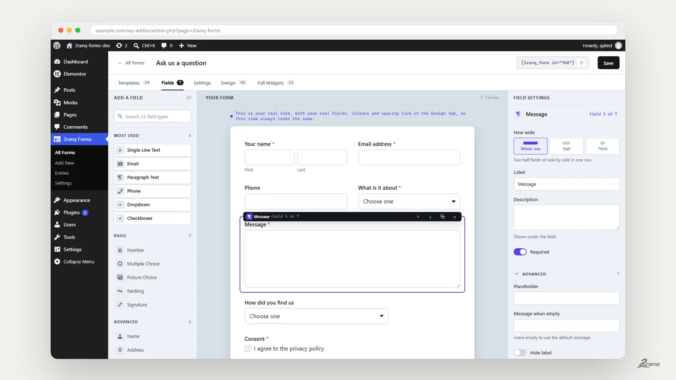The image size is (676, 380).
Task: Click the Message textarea in the form
Action: (352, 259)
